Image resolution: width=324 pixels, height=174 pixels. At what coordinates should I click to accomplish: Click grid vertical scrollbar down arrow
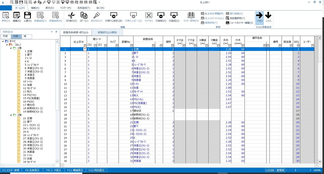(320, 162)
